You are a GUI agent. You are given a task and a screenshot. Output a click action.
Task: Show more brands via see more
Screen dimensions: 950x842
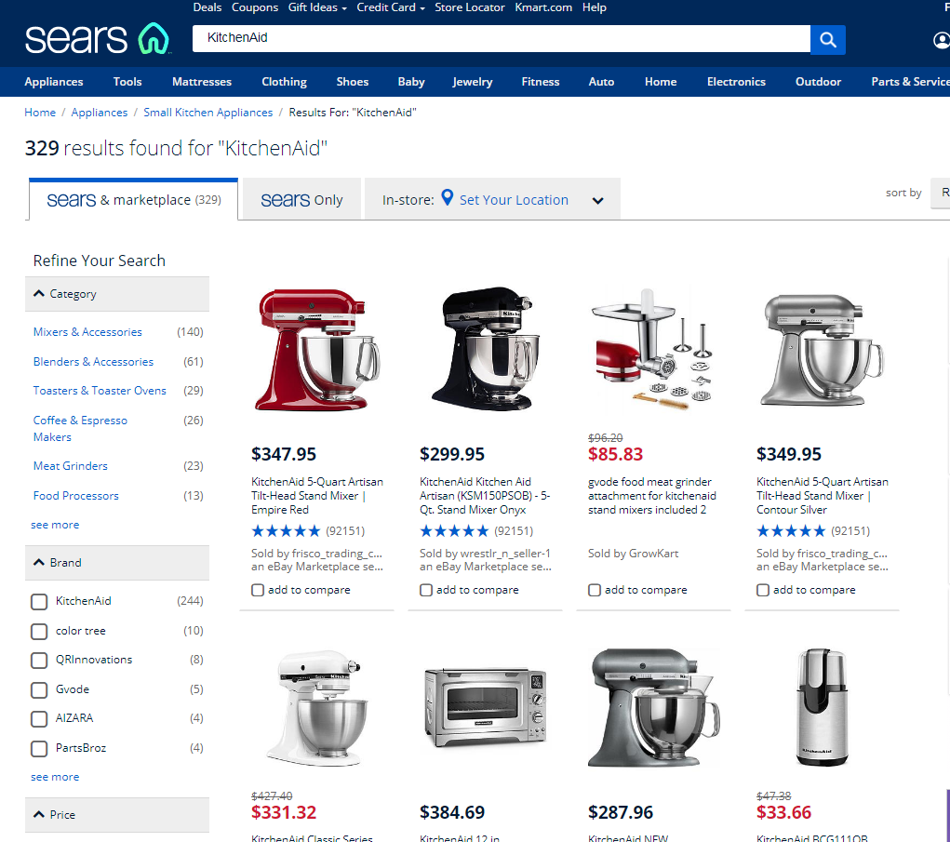tap(55, 777)
